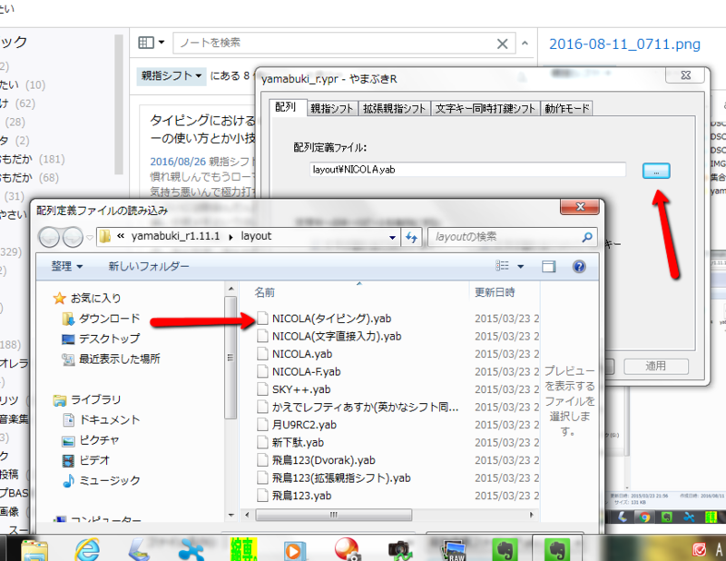Collapse the Evernote search panel arrow

pyautogui.click(x=525, y=43)
